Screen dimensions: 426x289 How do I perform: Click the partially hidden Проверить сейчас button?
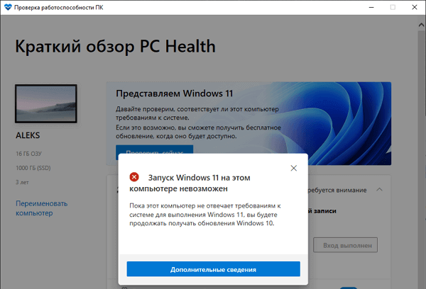[155, 149]
